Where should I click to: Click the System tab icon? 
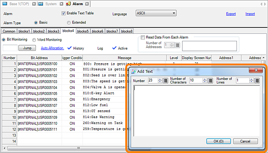click(41, 4)
